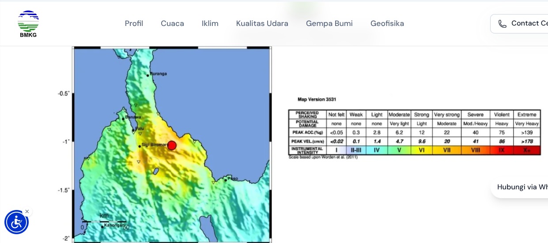
Task: Click the Mod./Heavy damage cell
Action: coord(476,124)
